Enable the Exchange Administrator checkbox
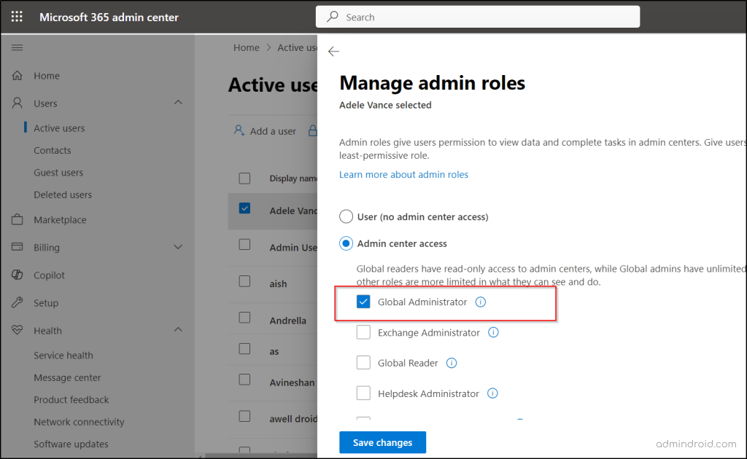 coord(363,332)
